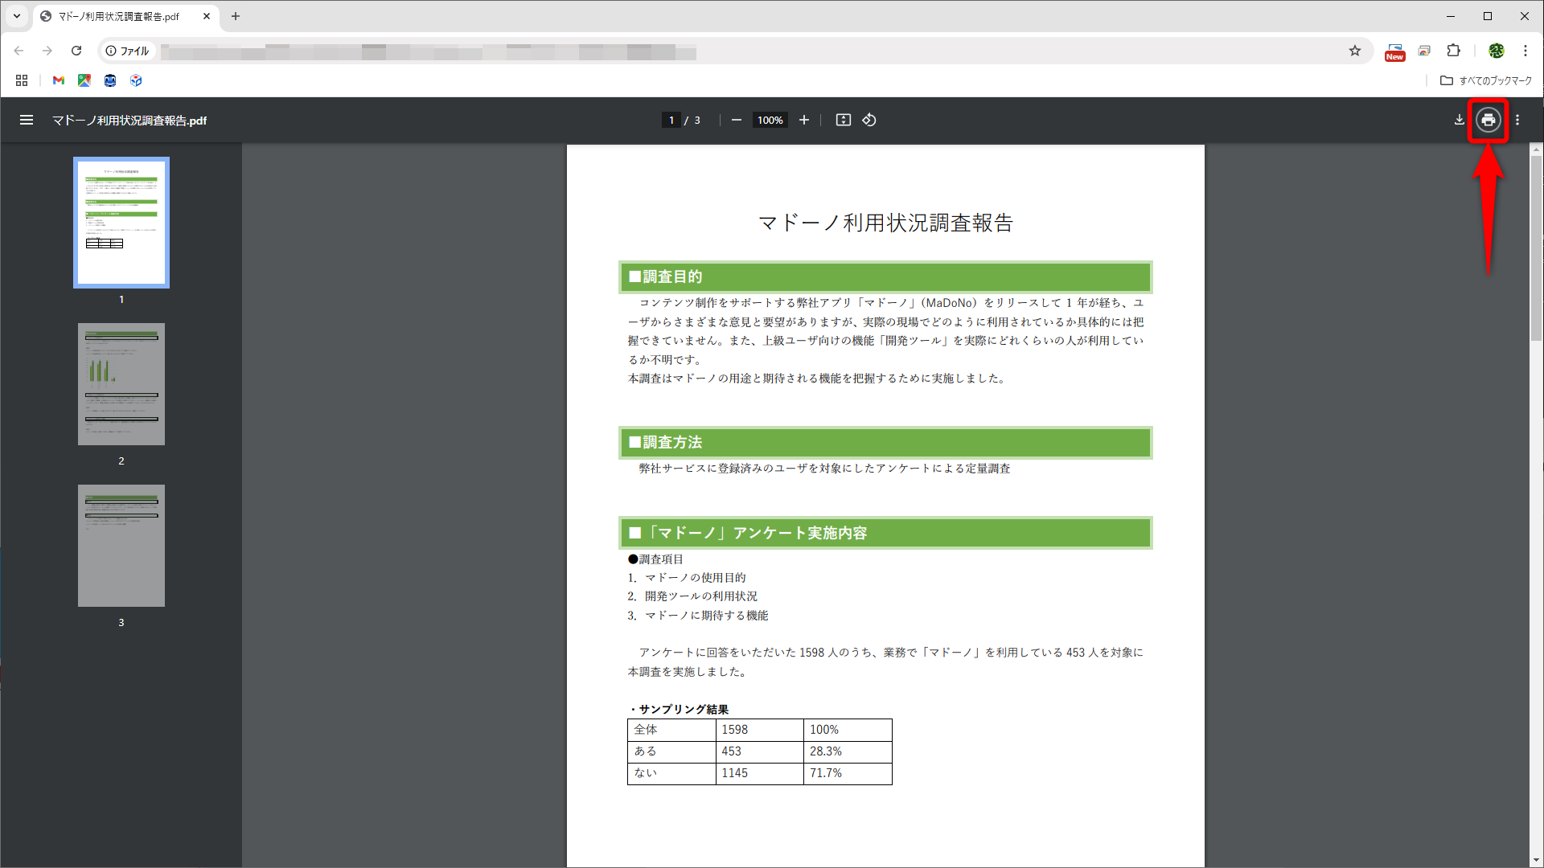Open すべてのブックマーク folder

[1488, 80]
